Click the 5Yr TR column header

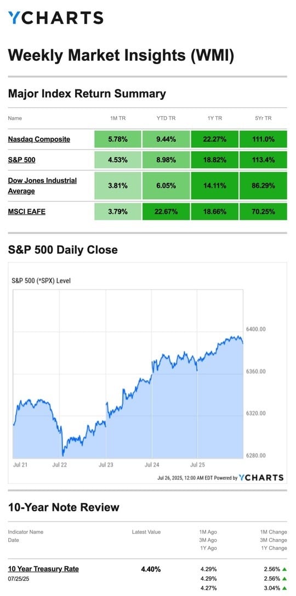[263, 118]
